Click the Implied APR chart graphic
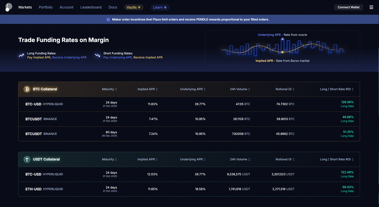Viewport: 379px width, 207px height. 282,48
